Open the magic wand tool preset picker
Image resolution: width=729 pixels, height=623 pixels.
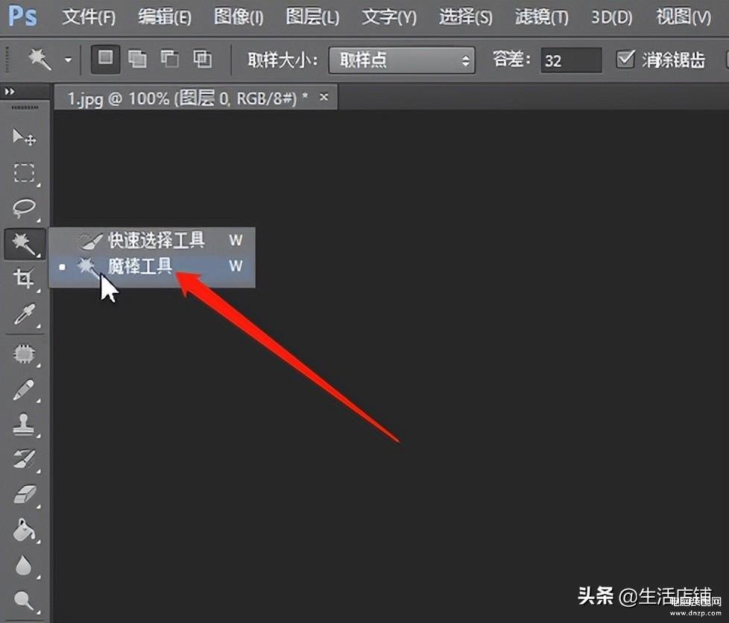69,60
